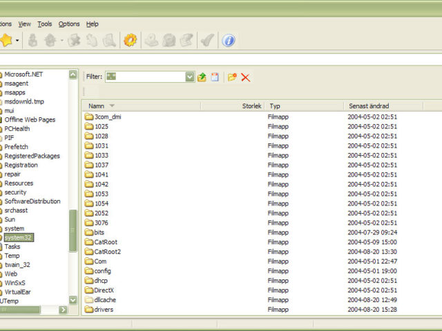Sort by the Namn column header
The image size is (442, 331).
(97, 106)
